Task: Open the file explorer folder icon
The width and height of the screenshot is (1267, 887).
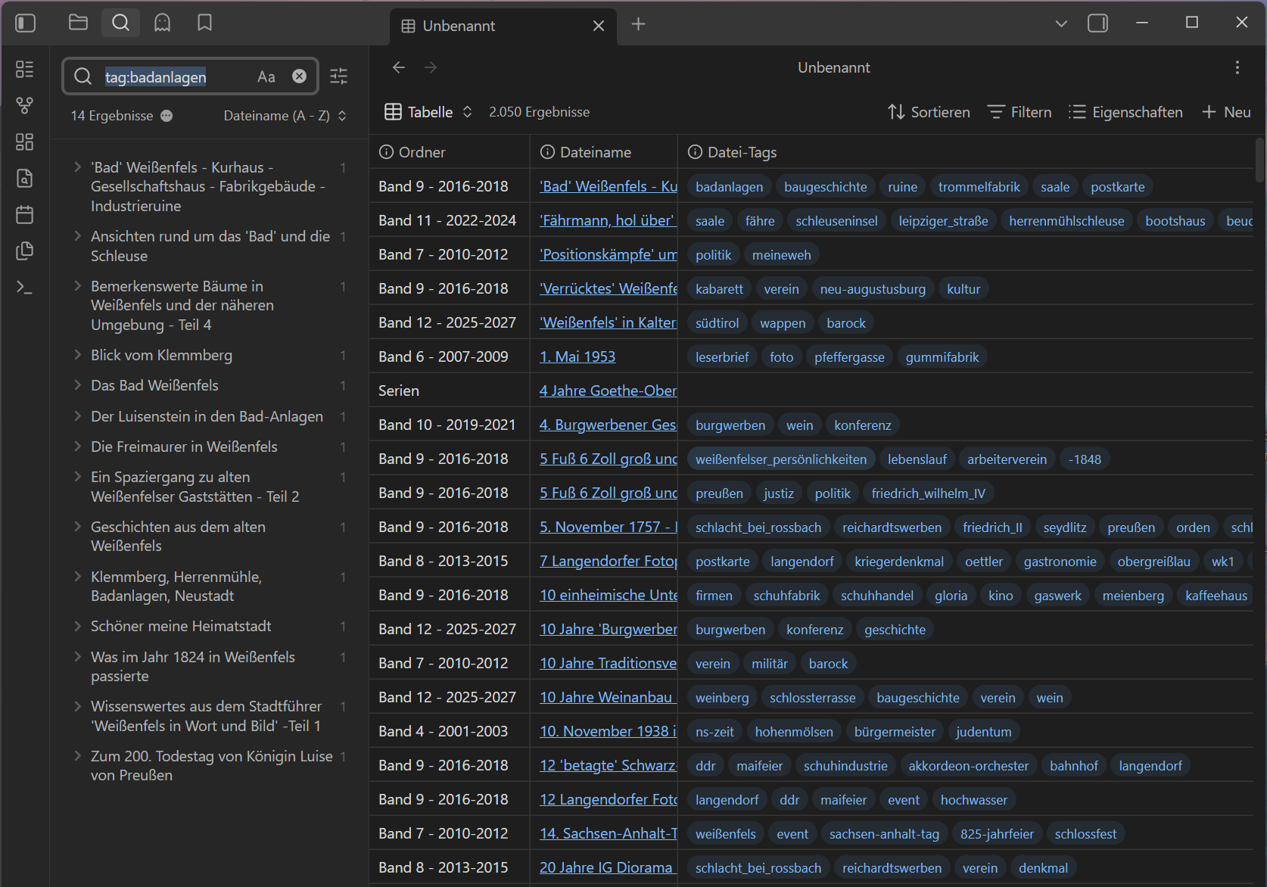Action: [x=78, y=23]
